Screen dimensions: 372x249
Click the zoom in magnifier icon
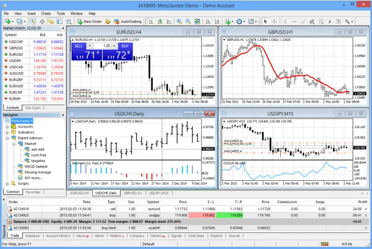tap(180, 22)
